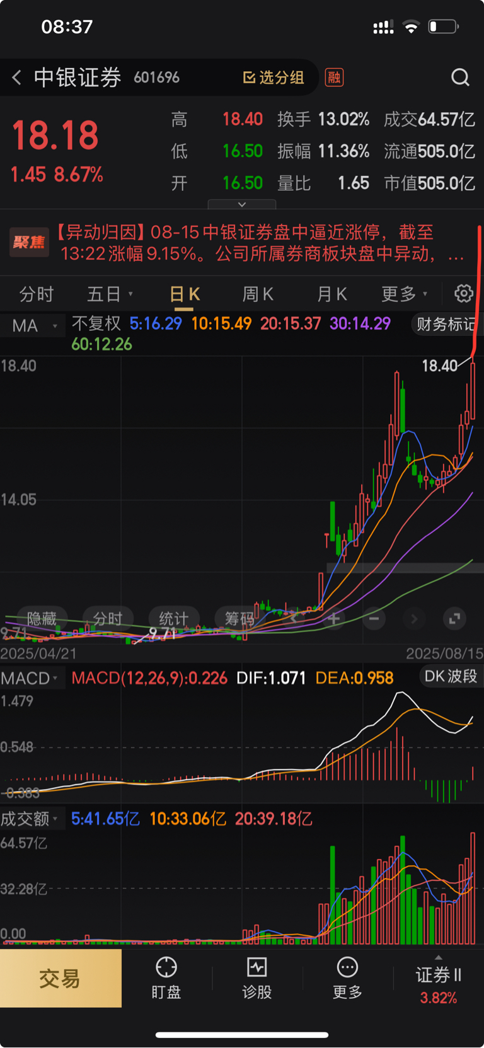Tap stock code 601696
The width and height of the screenshot is (484, 1048).
tap(157, 78)
